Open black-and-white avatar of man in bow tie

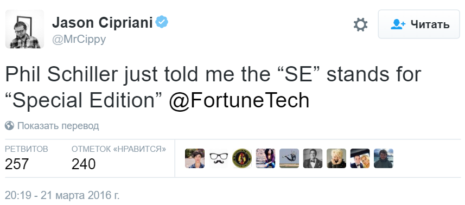tap(313, 158)
